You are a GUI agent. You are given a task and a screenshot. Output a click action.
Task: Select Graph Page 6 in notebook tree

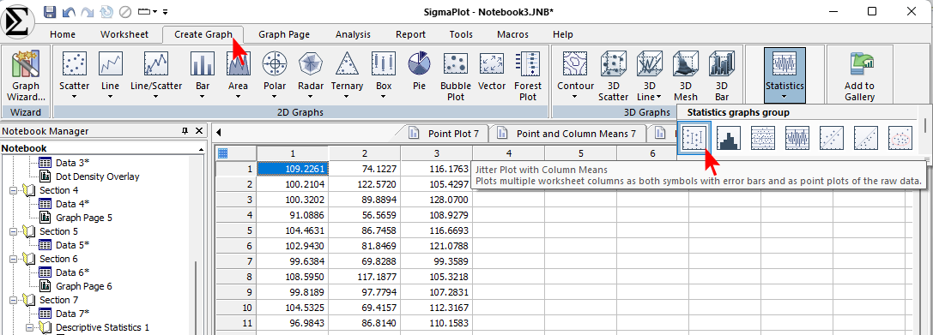pos(84,285)
